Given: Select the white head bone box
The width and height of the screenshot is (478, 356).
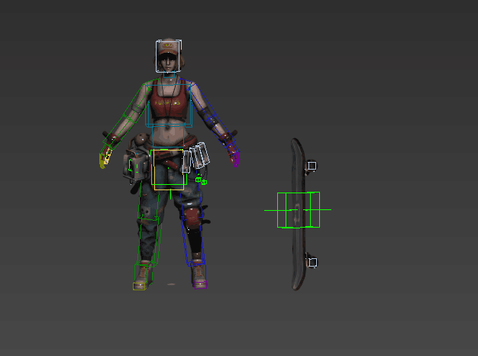Looking at the screenshot, I should [x=169, y=56].
